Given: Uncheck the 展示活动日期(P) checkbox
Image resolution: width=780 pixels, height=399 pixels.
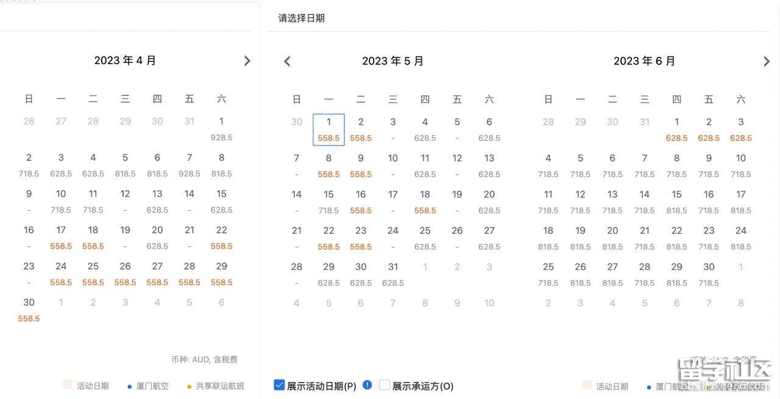Looking at the screenshot, I should click(280, 385).
